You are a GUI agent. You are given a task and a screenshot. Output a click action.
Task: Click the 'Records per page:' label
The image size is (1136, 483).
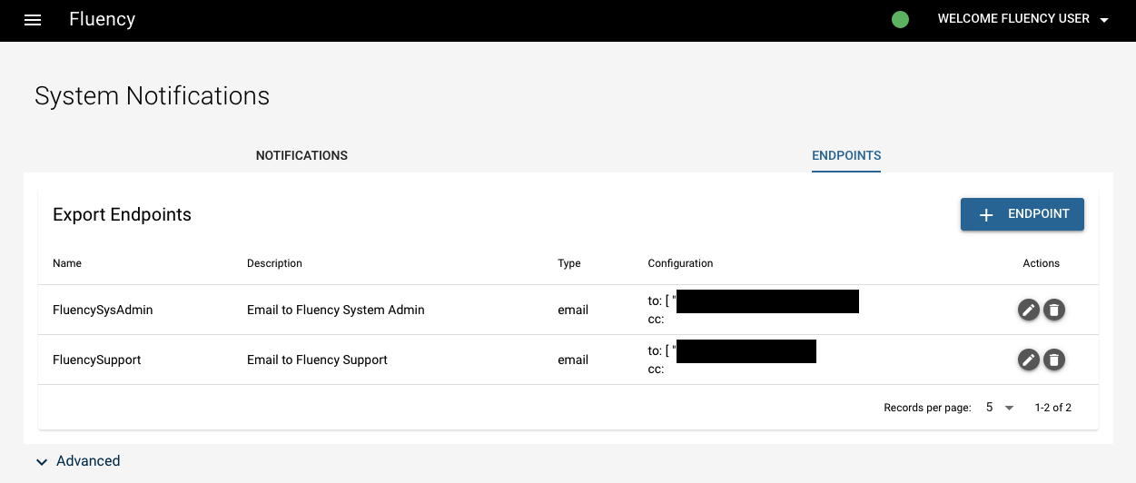point(927,409)
